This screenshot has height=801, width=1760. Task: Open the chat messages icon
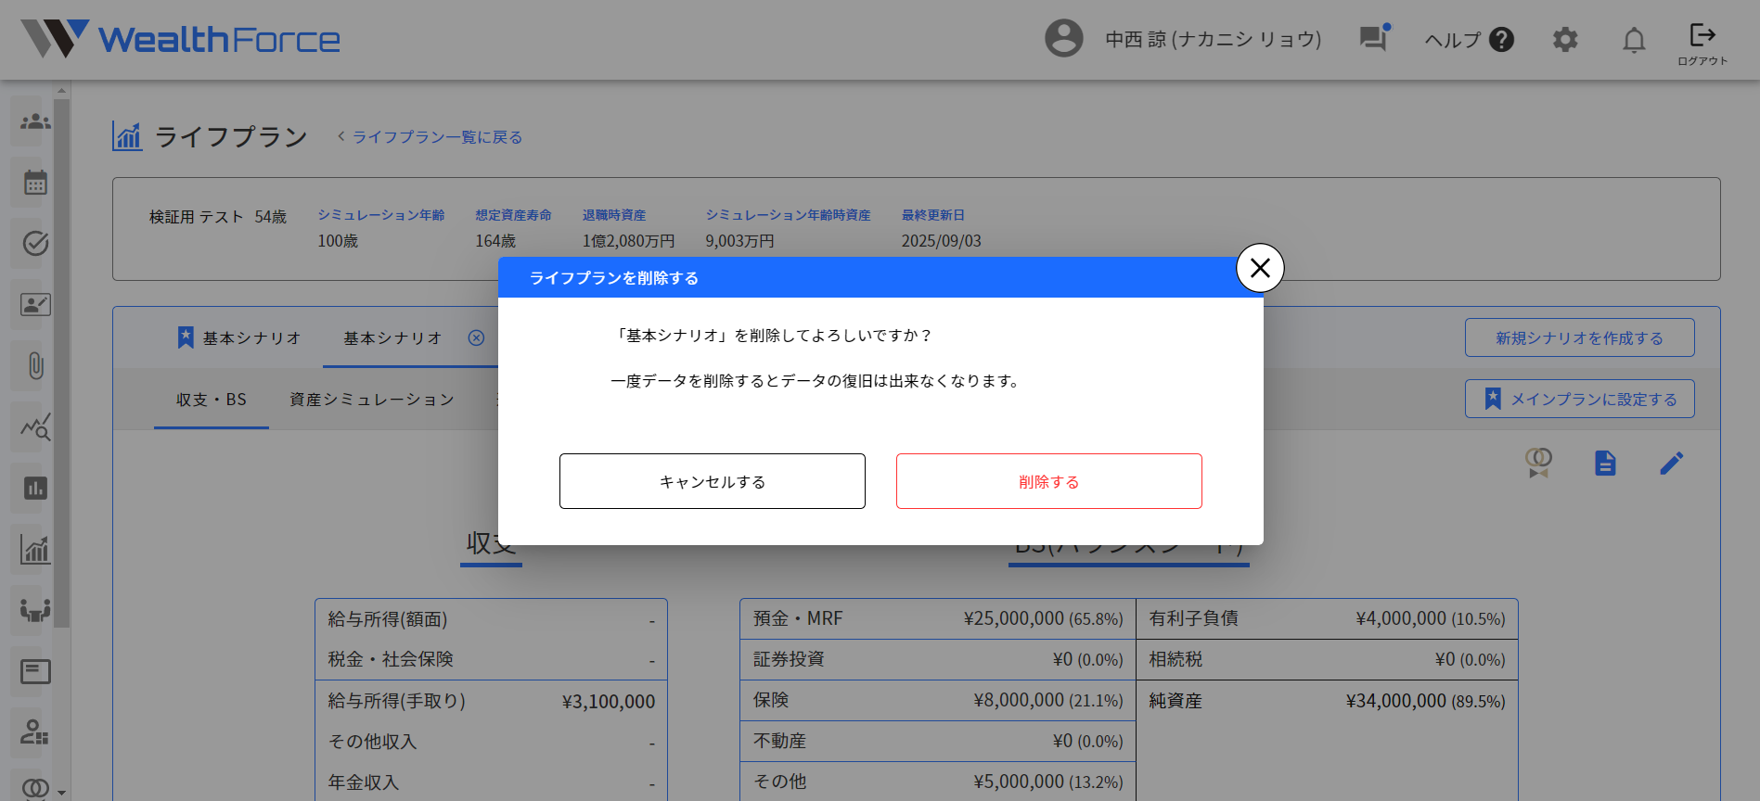point(1374,38)
